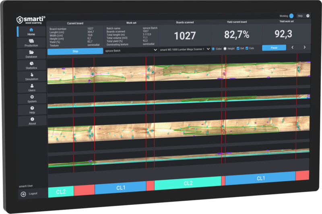The image size is (322, 214).
Task: Go to next board with right arrow
Action: pyautogui.click(x=305, y=47)
